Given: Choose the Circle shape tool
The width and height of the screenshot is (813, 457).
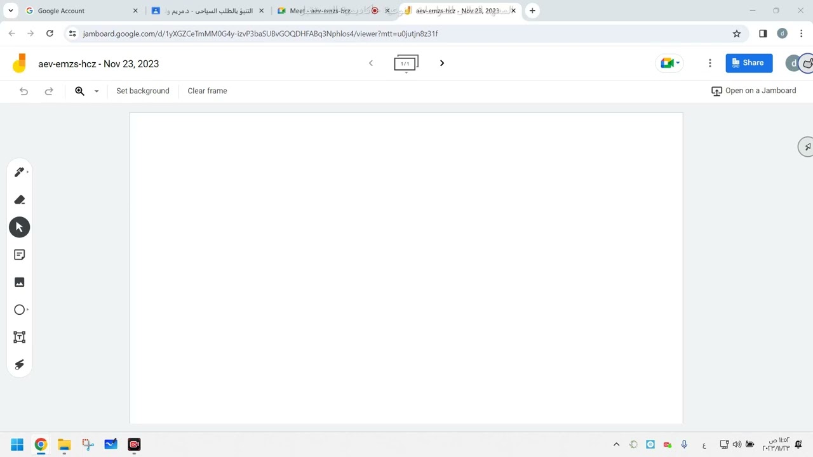Looking at the screenshot, I should [20, 310].
